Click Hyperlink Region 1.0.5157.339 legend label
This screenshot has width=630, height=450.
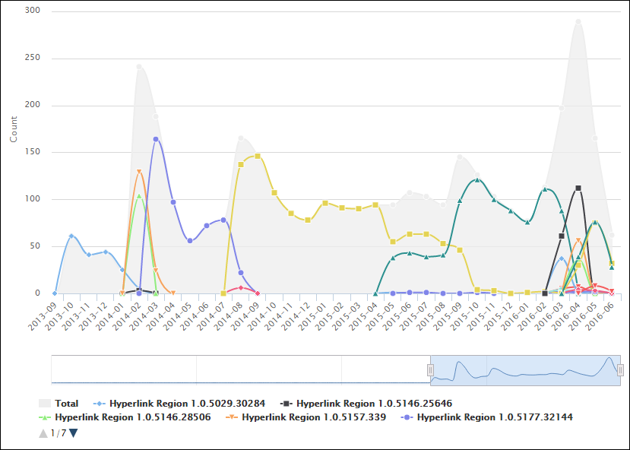point(314,417)
